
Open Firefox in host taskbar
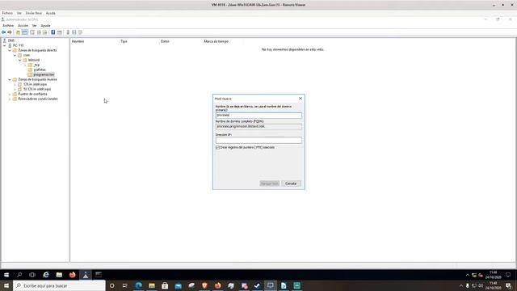click(217, 285)
